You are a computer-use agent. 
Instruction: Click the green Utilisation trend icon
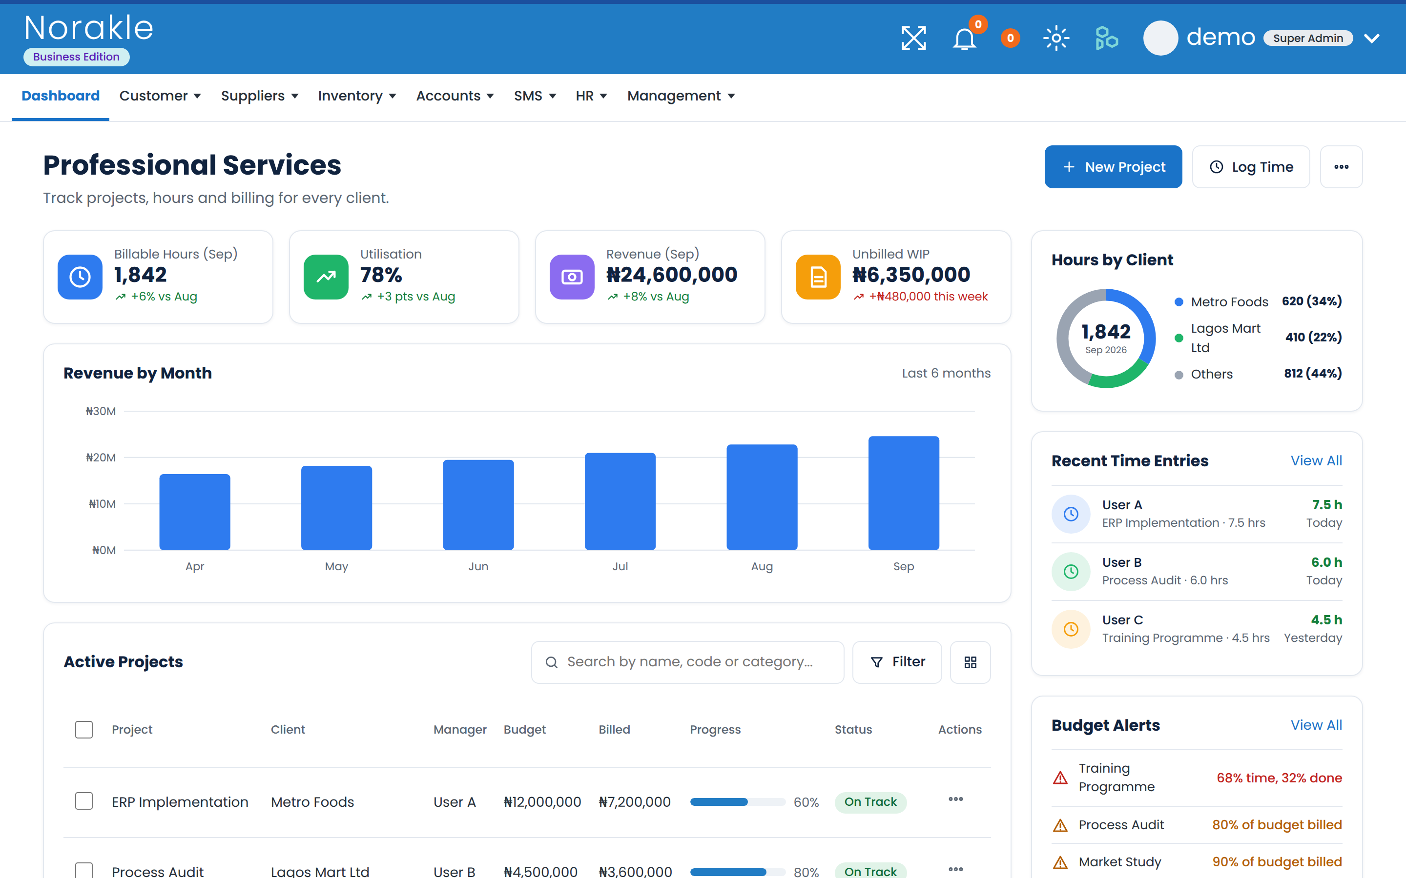click(x=326, y=277)
